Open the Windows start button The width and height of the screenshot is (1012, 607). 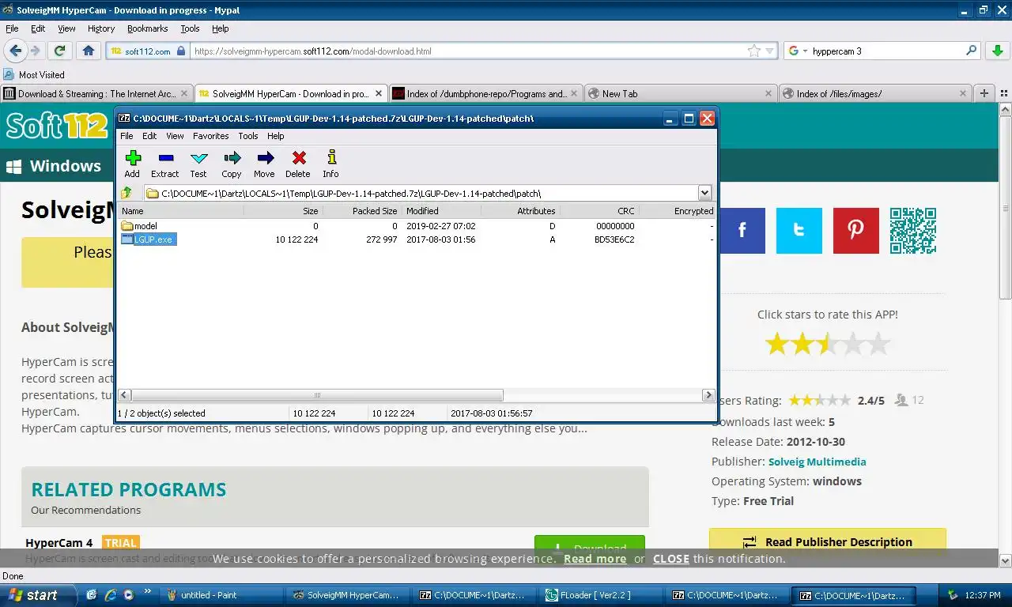(x=38, y=595)
